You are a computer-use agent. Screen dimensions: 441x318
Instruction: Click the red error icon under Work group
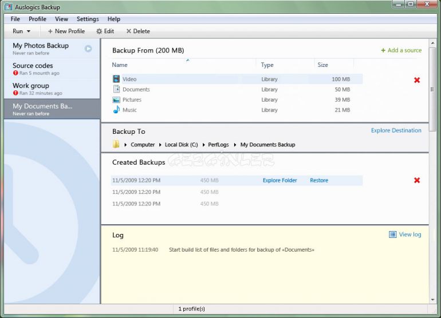tap(15, 93)
